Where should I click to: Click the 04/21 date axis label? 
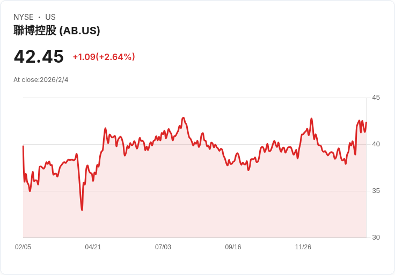[x=93, y=247]
